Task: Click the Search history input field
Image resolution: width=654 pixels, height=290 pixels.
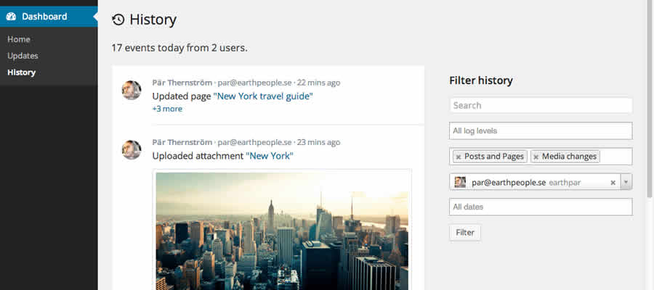Action: click(x=541, y=105)
